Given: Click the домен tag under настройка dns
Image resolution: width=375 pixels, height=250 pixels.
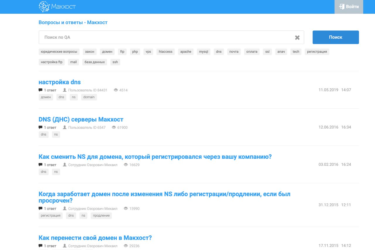Looking at the screenshot, I should [x=46, y=97].
